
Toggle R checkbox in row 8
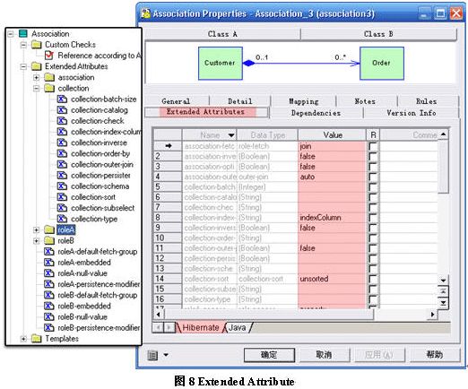(373, 218)
